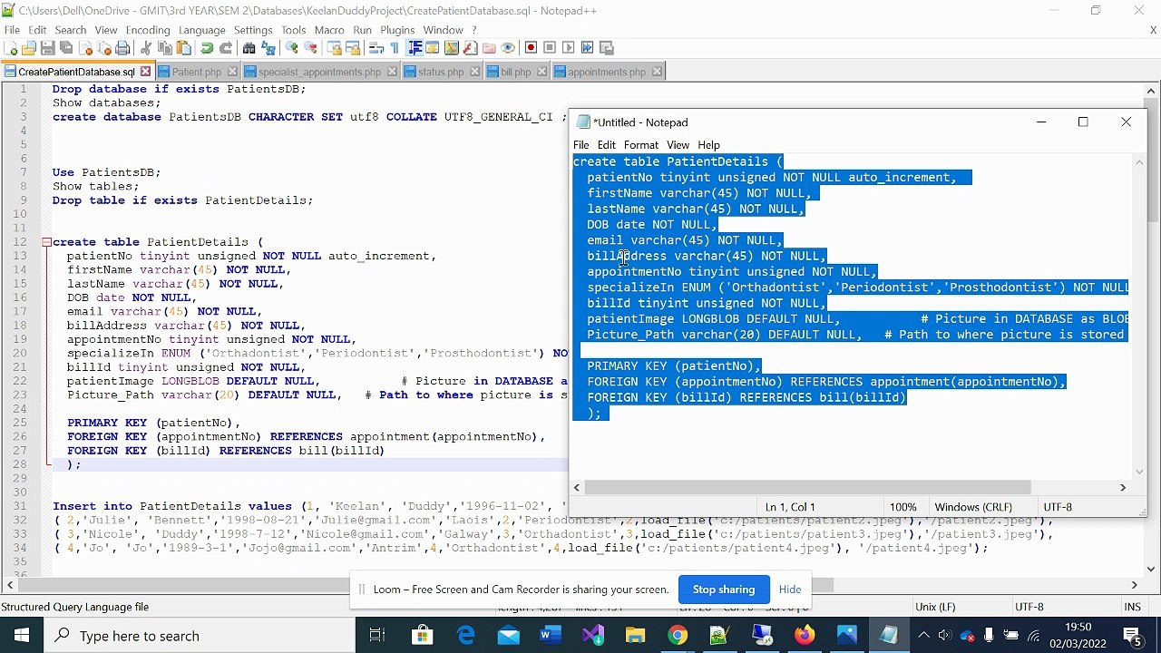Click Notepad horizontal scrollbar right arrow
The image size is (1161, 653).
pos(1123,488)
